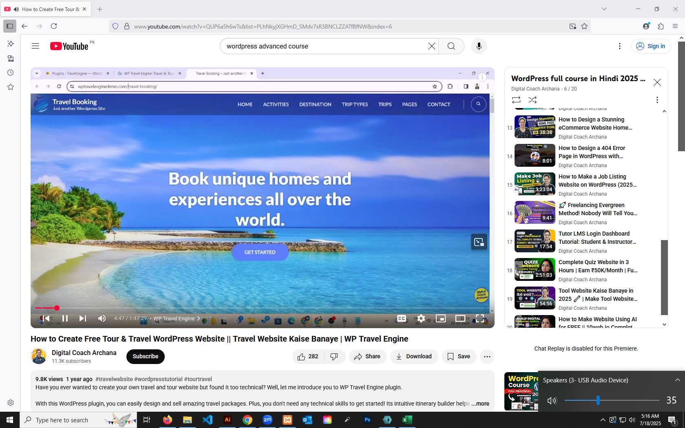Open the playlist options three-dot menu
This screenshot has width=685, height=428.
click(657, 100)
